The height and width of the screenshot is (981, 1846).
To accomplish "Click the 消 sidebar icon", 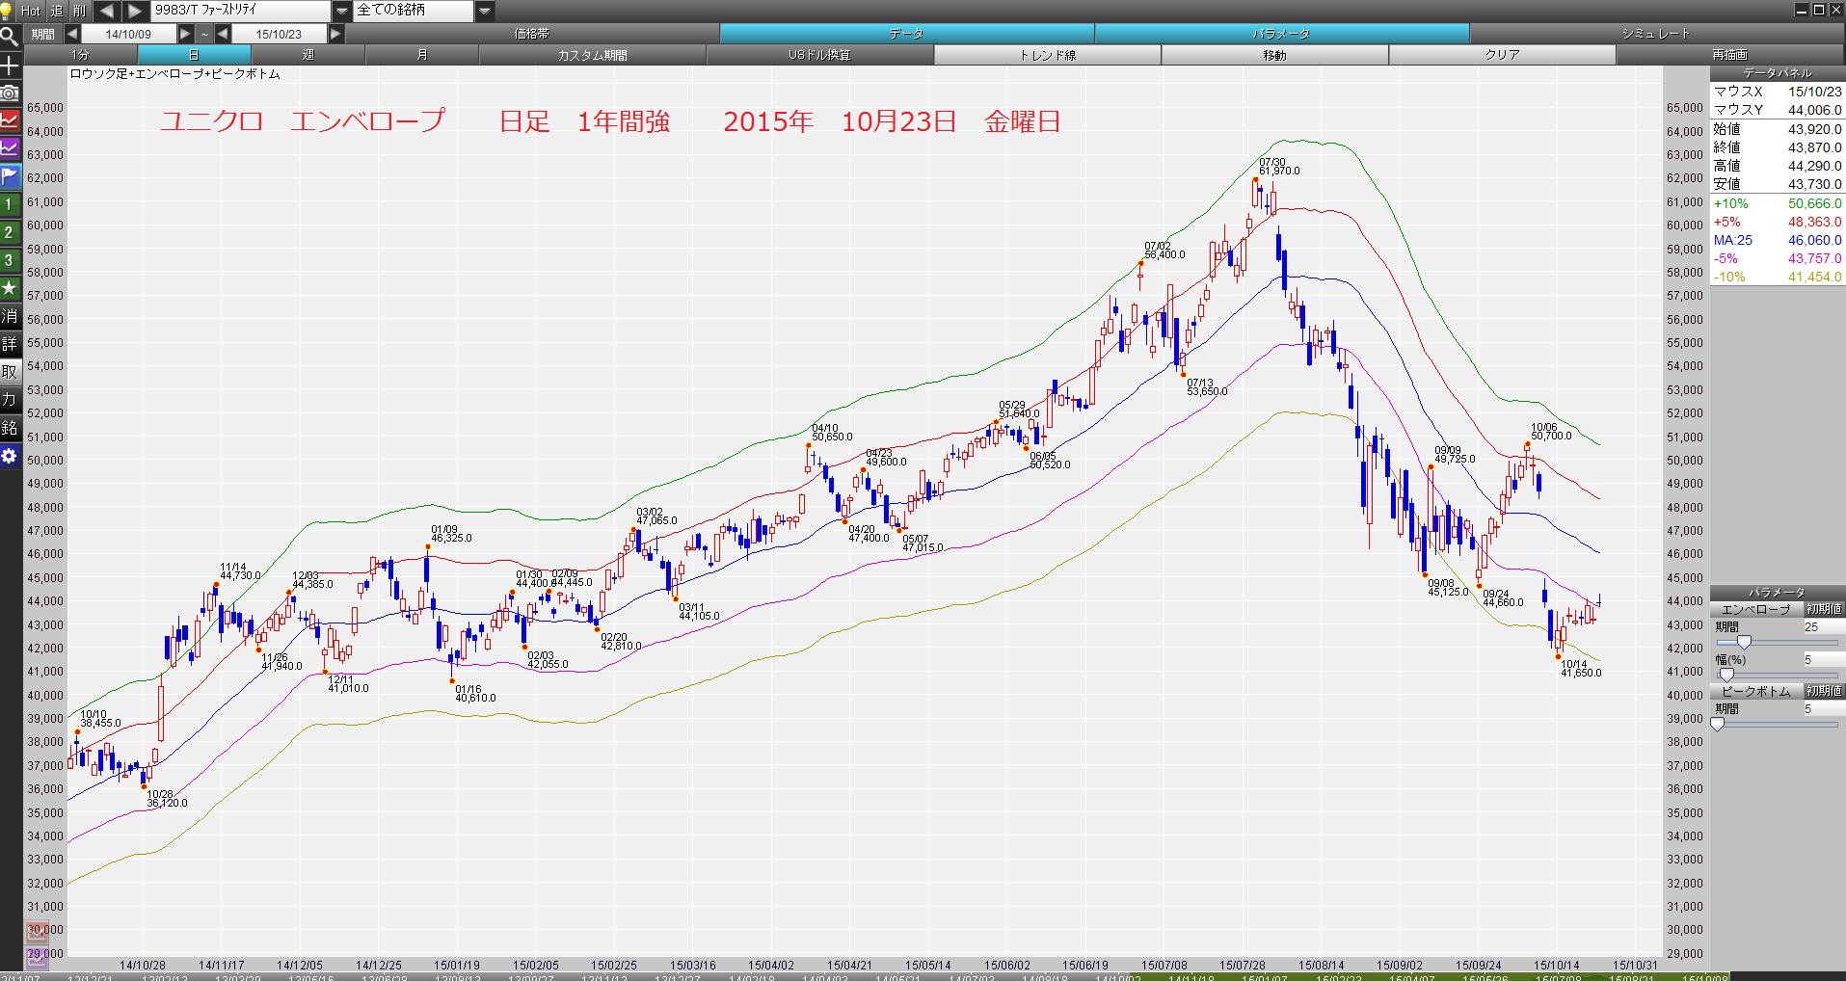I will pyautogui.click(x=10, y=316).
